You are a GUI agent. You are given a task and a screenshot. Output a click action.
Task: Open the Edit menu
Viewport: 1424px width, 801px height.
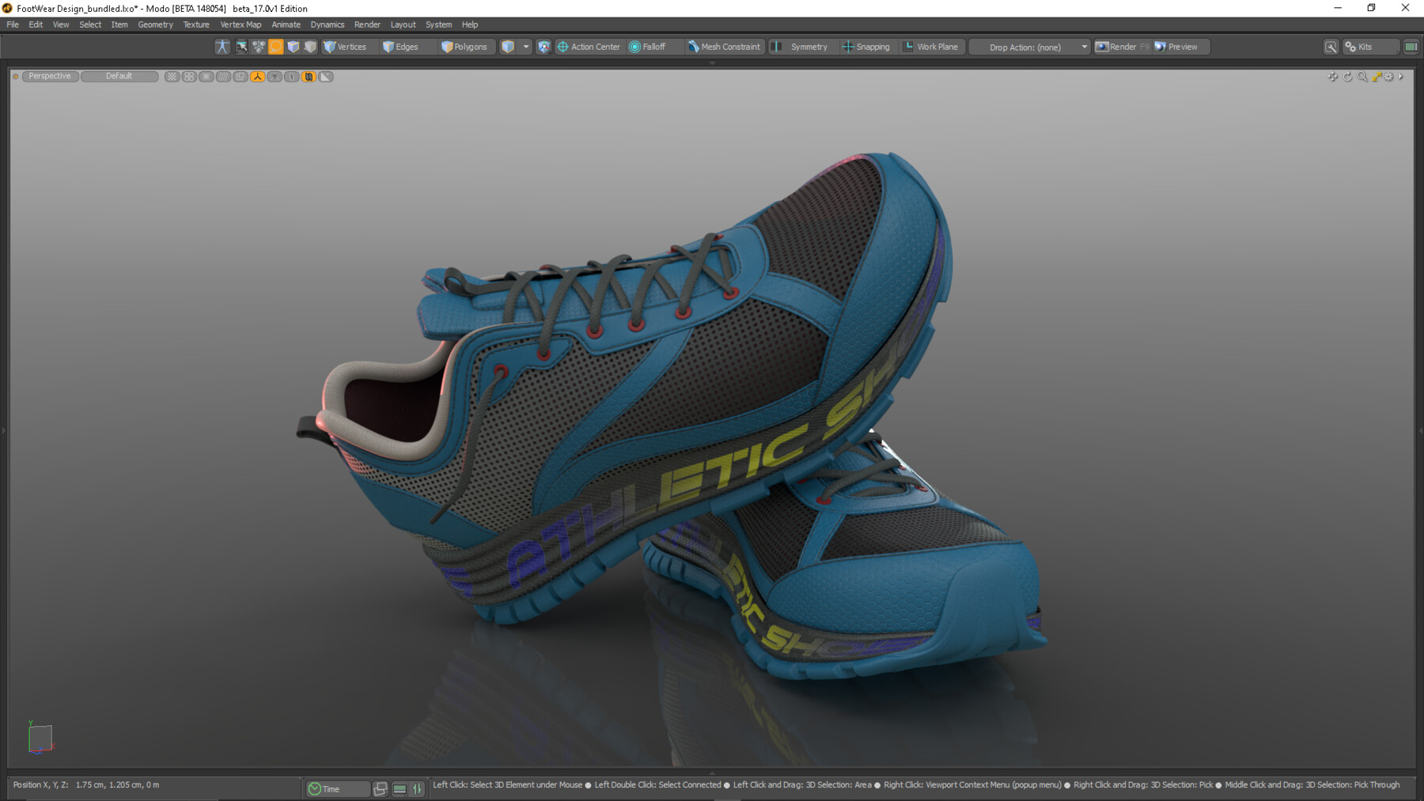click(x=36, y=25)
